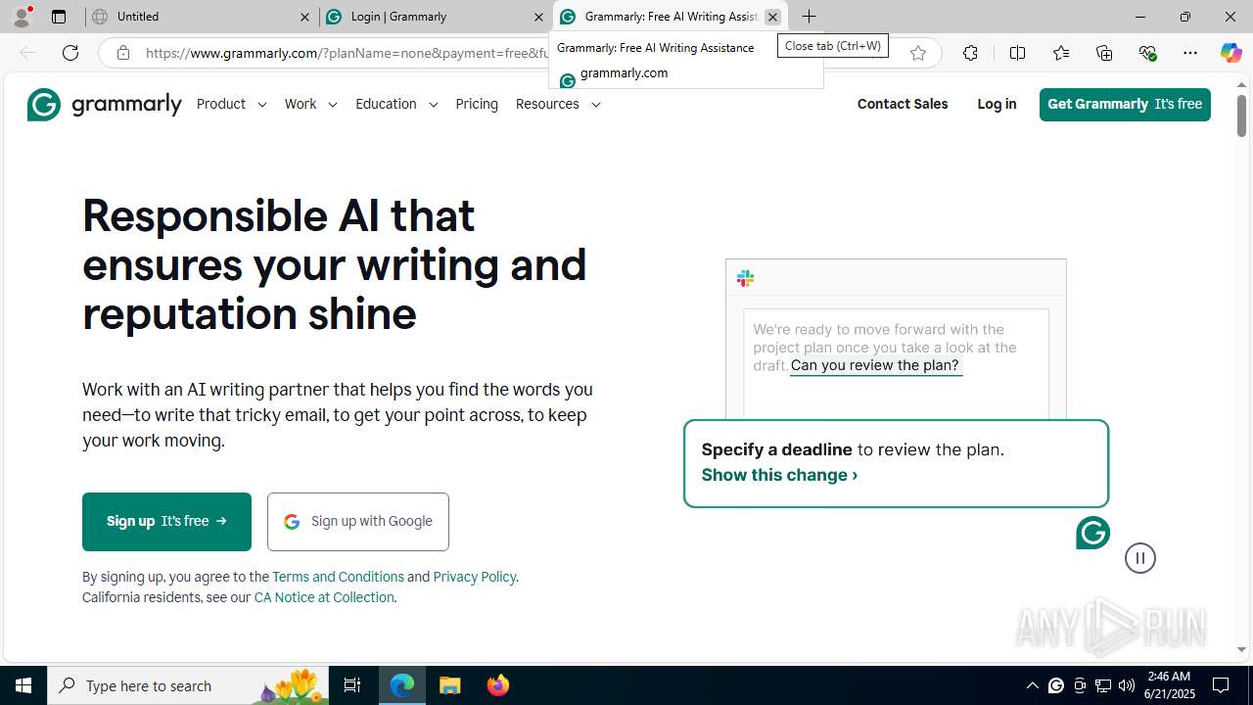
Task: Add page to favorites star
Action: pos(917,53)
